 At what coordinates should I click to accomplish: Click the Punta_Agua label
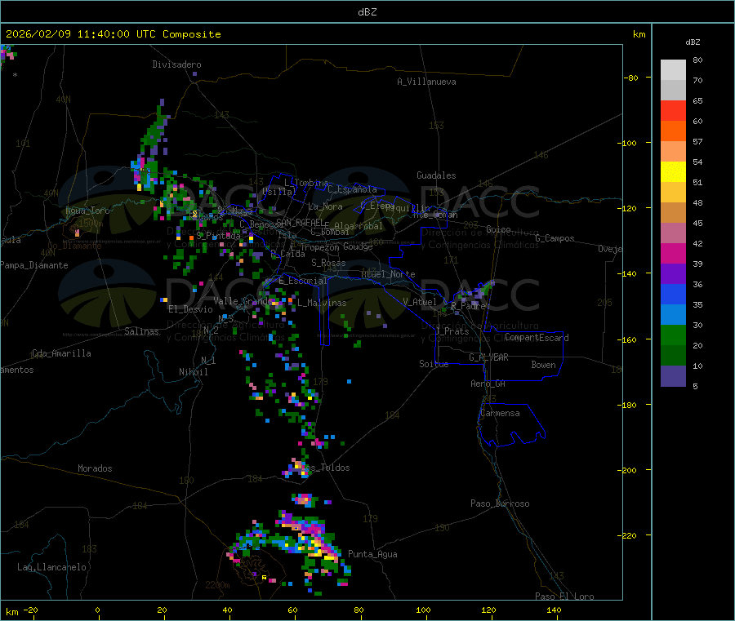point(372,554)
